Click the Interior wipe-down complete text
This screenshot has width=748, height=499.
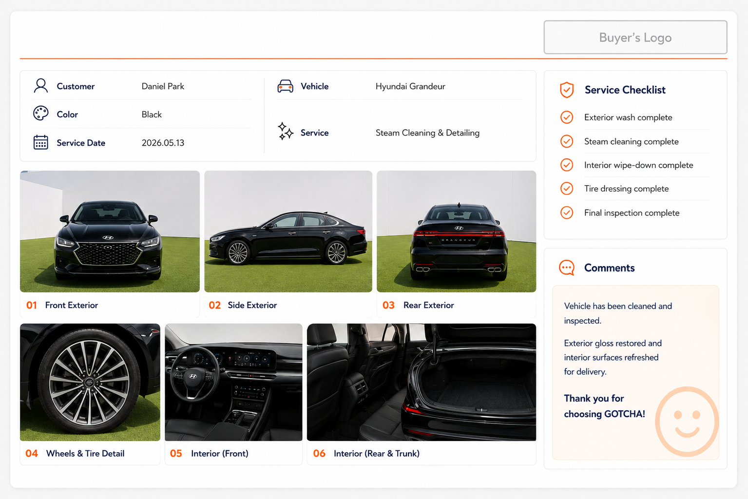click(x=638, y=165)
